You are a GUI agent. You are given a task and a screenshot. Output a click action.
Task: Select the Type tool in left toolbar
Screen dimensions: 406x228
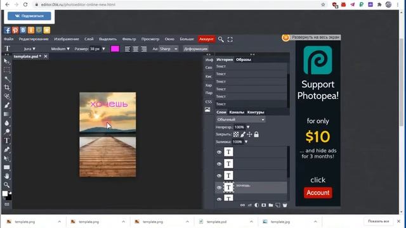7,141
